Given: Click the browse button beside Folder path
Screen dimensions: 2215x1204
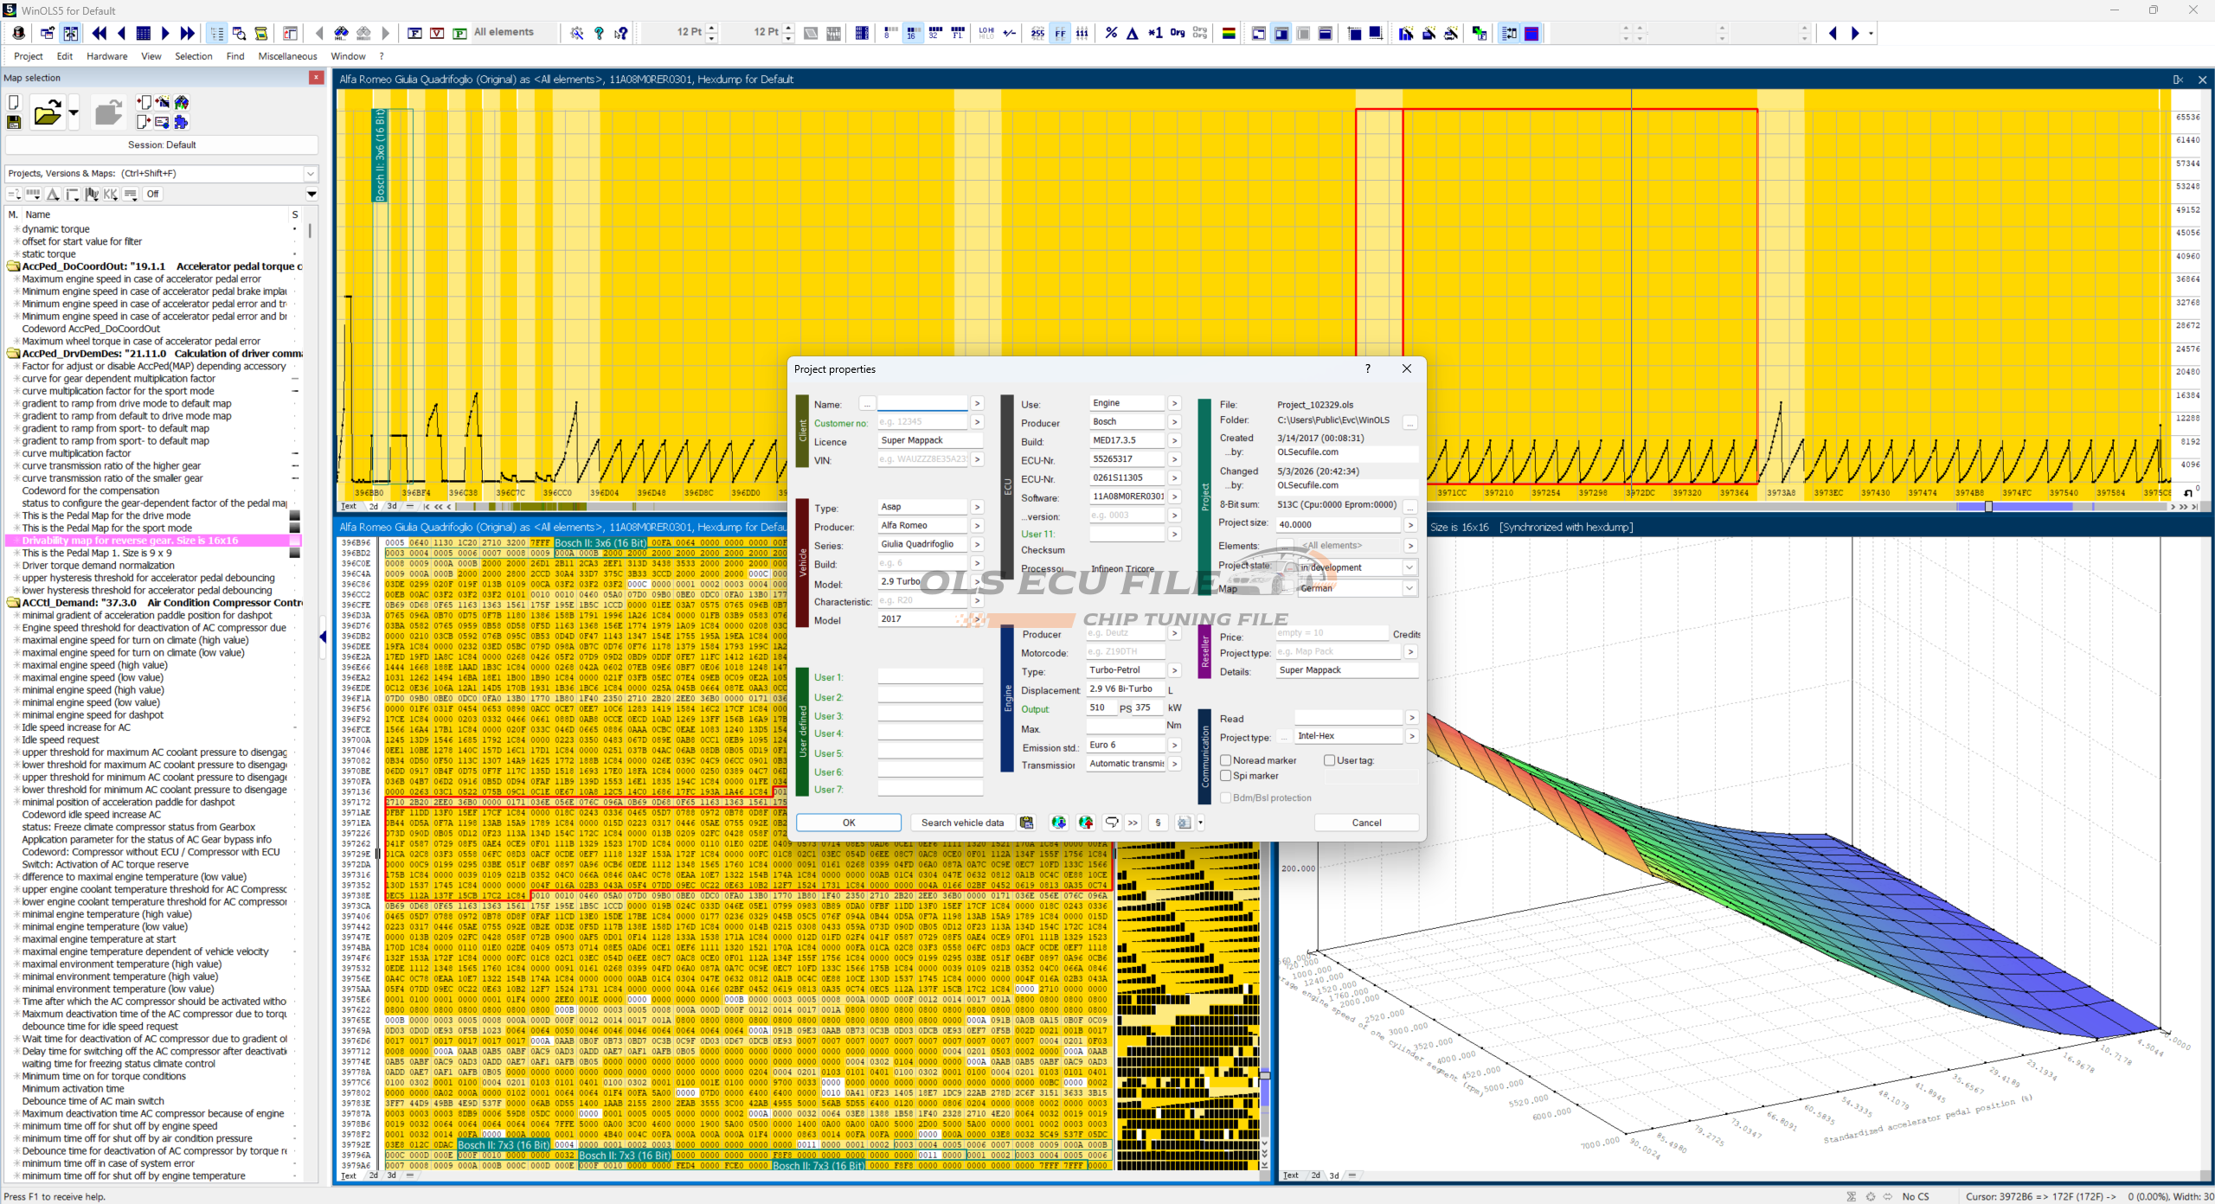Looking at the screenshot, I should point(1409,422).
